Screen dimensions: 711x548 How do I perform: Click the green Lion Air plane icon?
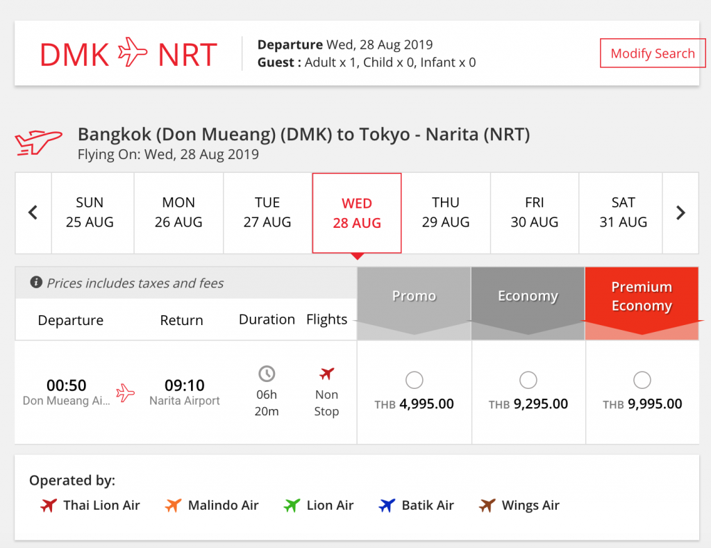point(292,505)
